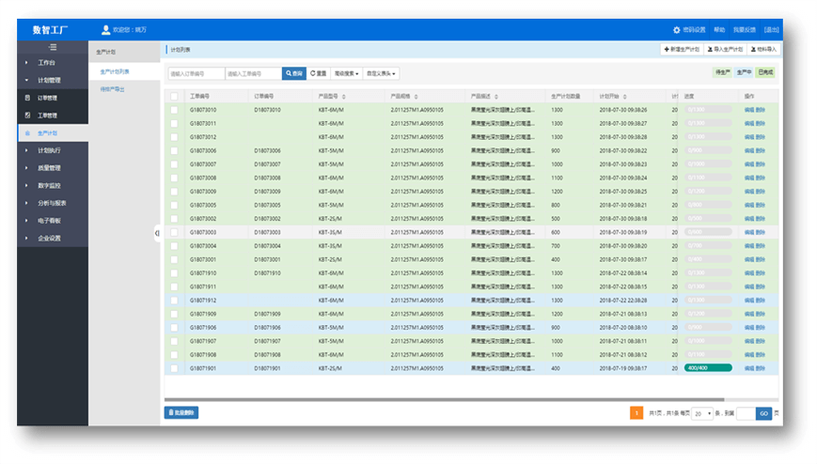Tick the checkbox for row G18071912
This screenshot has height=464, width=817.
click(174, 301)
